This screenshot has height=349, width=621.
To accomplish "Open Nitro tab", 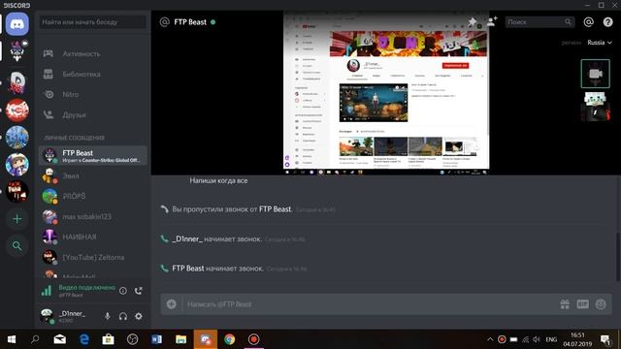I will (x=93, y=95).
